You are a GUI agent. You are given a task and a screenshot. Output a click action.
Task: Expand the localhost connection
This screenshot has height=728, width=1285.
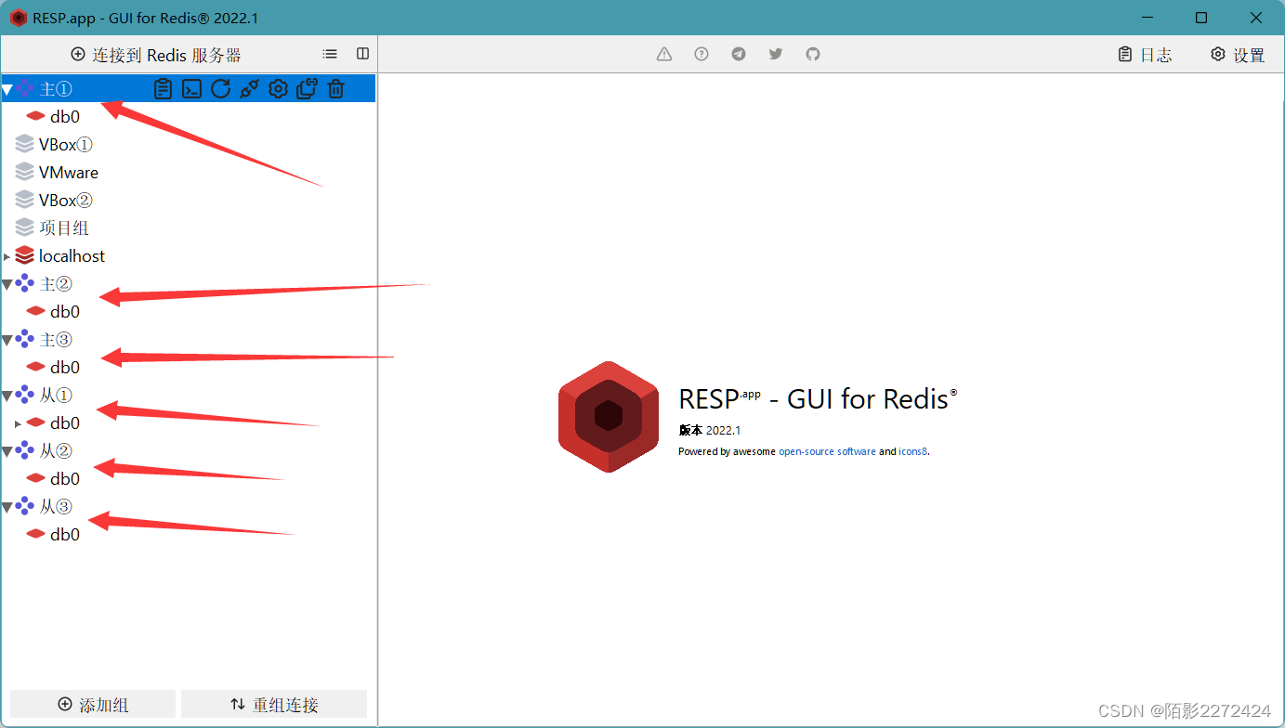click(7, 256)
